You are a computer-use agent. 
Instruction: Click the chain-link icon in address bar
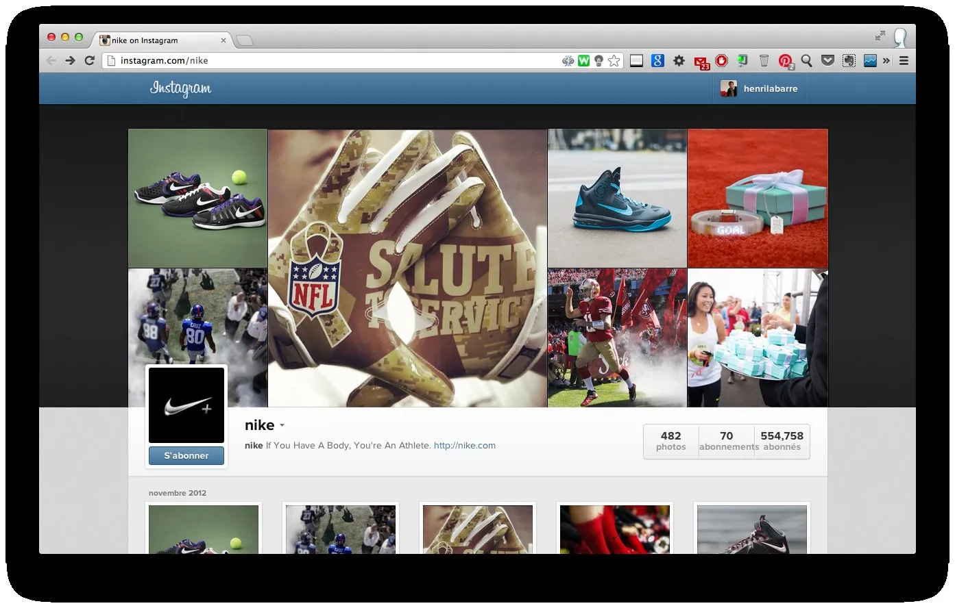click(x=568, y=61)
